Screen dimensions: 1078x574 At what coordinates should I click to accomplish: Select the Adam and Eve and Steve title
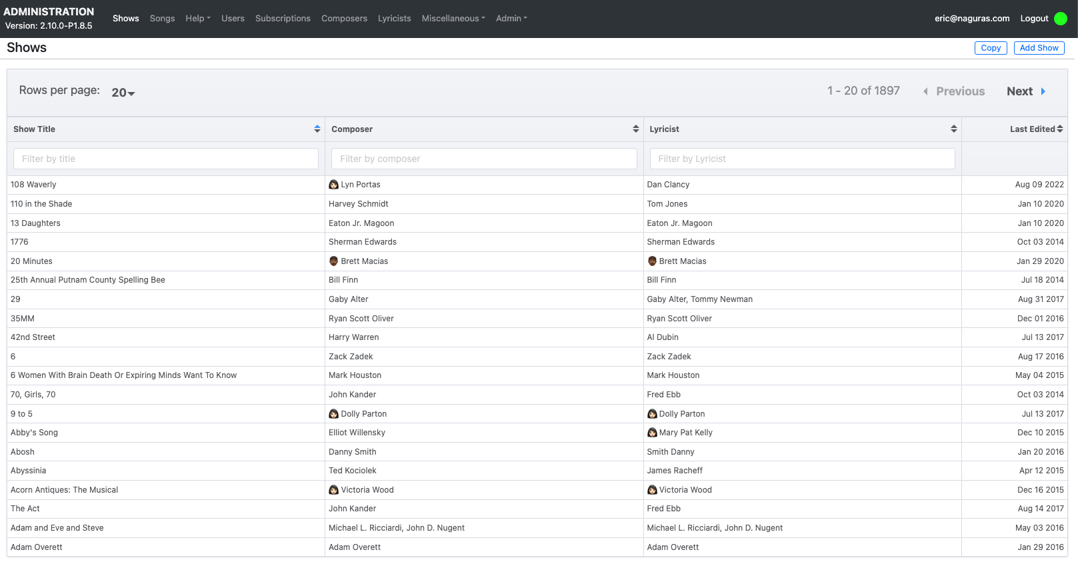point(57,528)
